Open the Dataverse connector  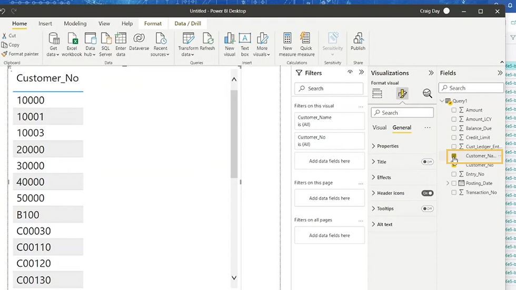click(139, 42)
